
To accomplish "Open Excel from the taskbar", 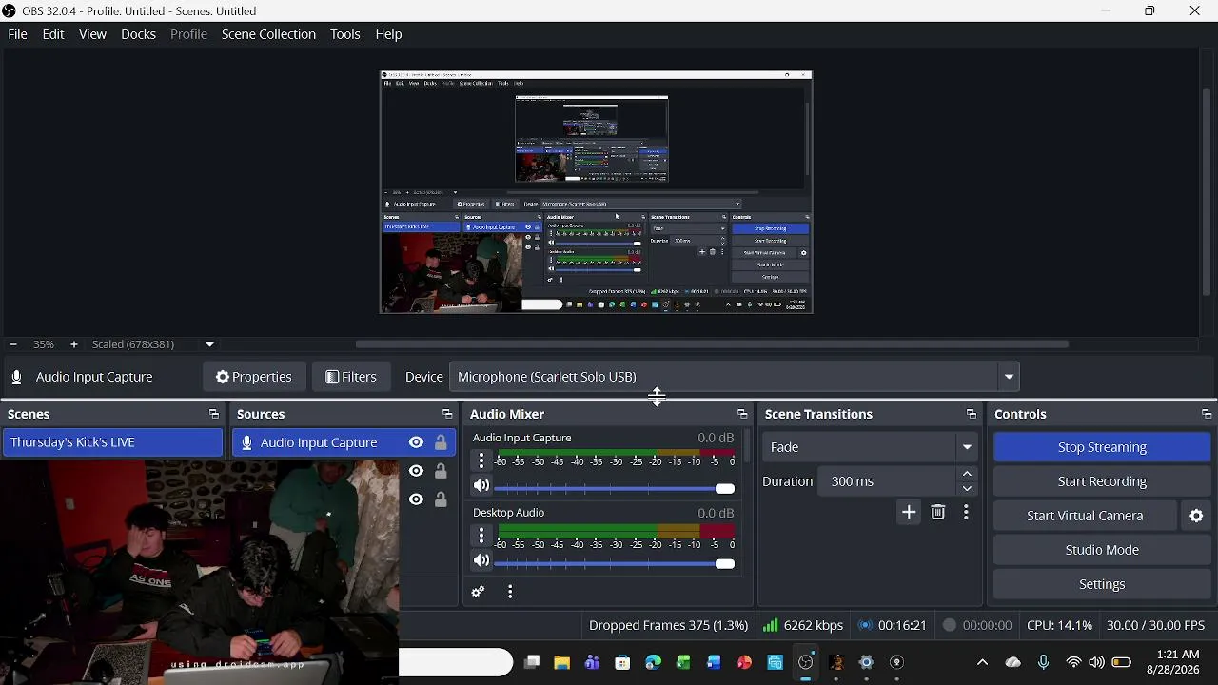I will click(x=684, y=662).
